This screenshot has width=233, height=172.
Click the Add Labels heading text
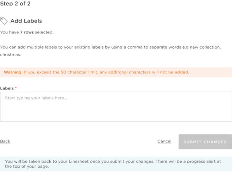pyautogui.click(x=26, y=21)
